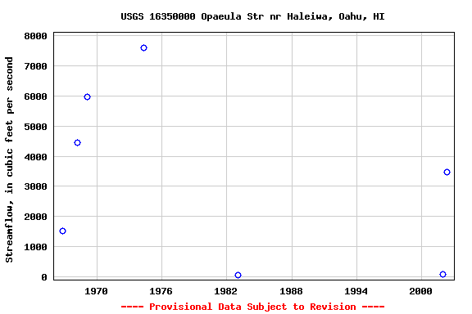
Task: Click the y-axis label 'Streamflow, in cubic feet per second'
Action: [9, 159]
